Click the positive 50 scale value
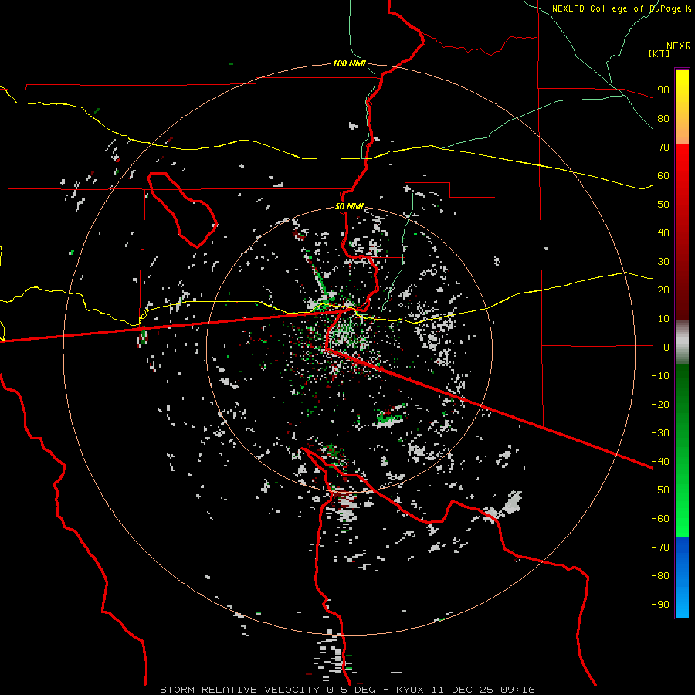This screenshot has height=695, width=695. click(x=663, y=205)
